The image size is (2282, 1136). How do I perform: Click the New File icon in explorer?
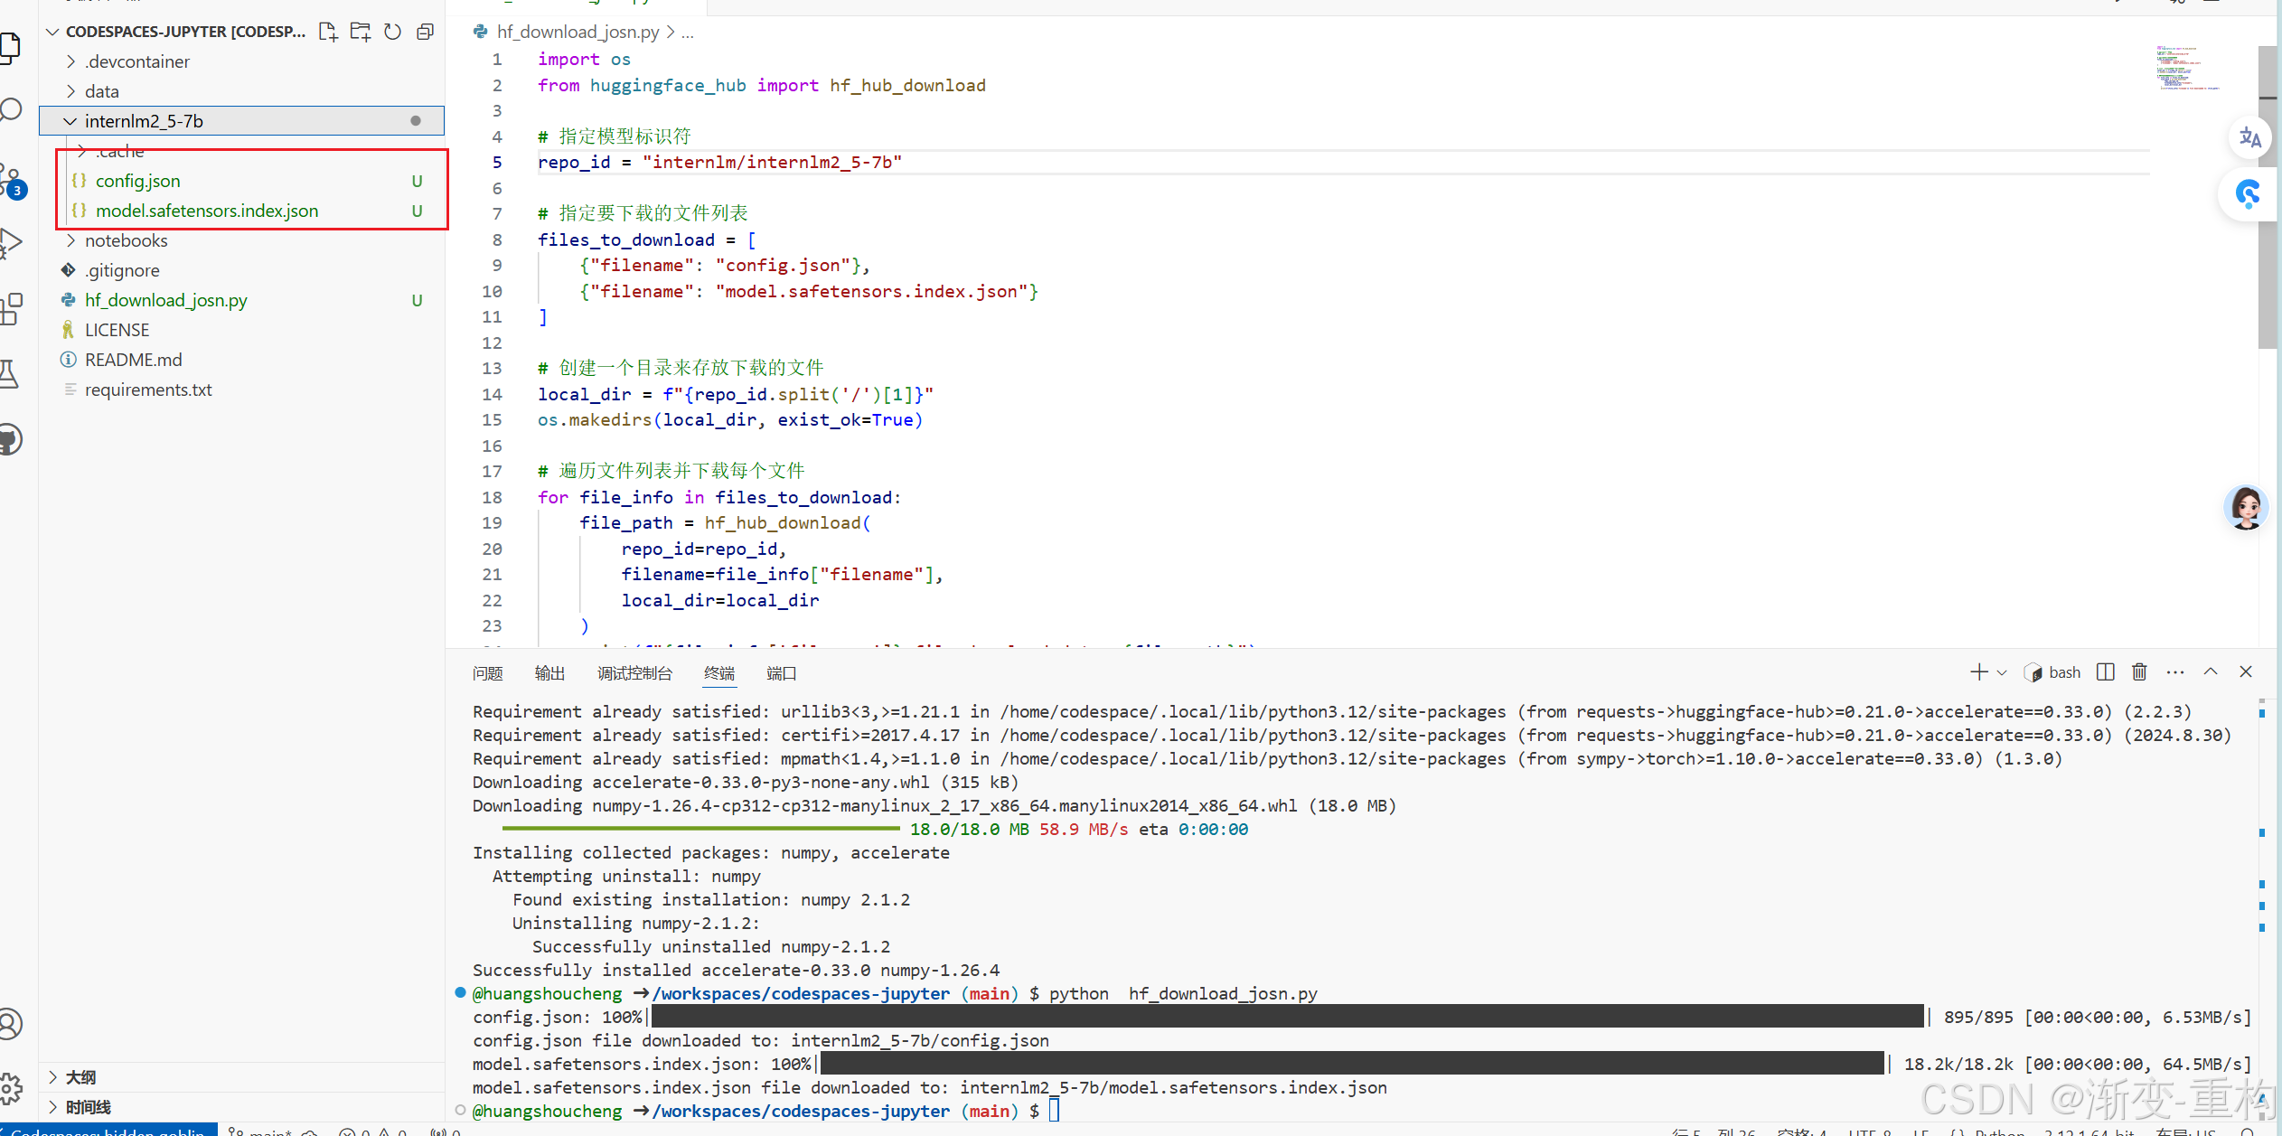pyautogui.click(x=328, y=32)
